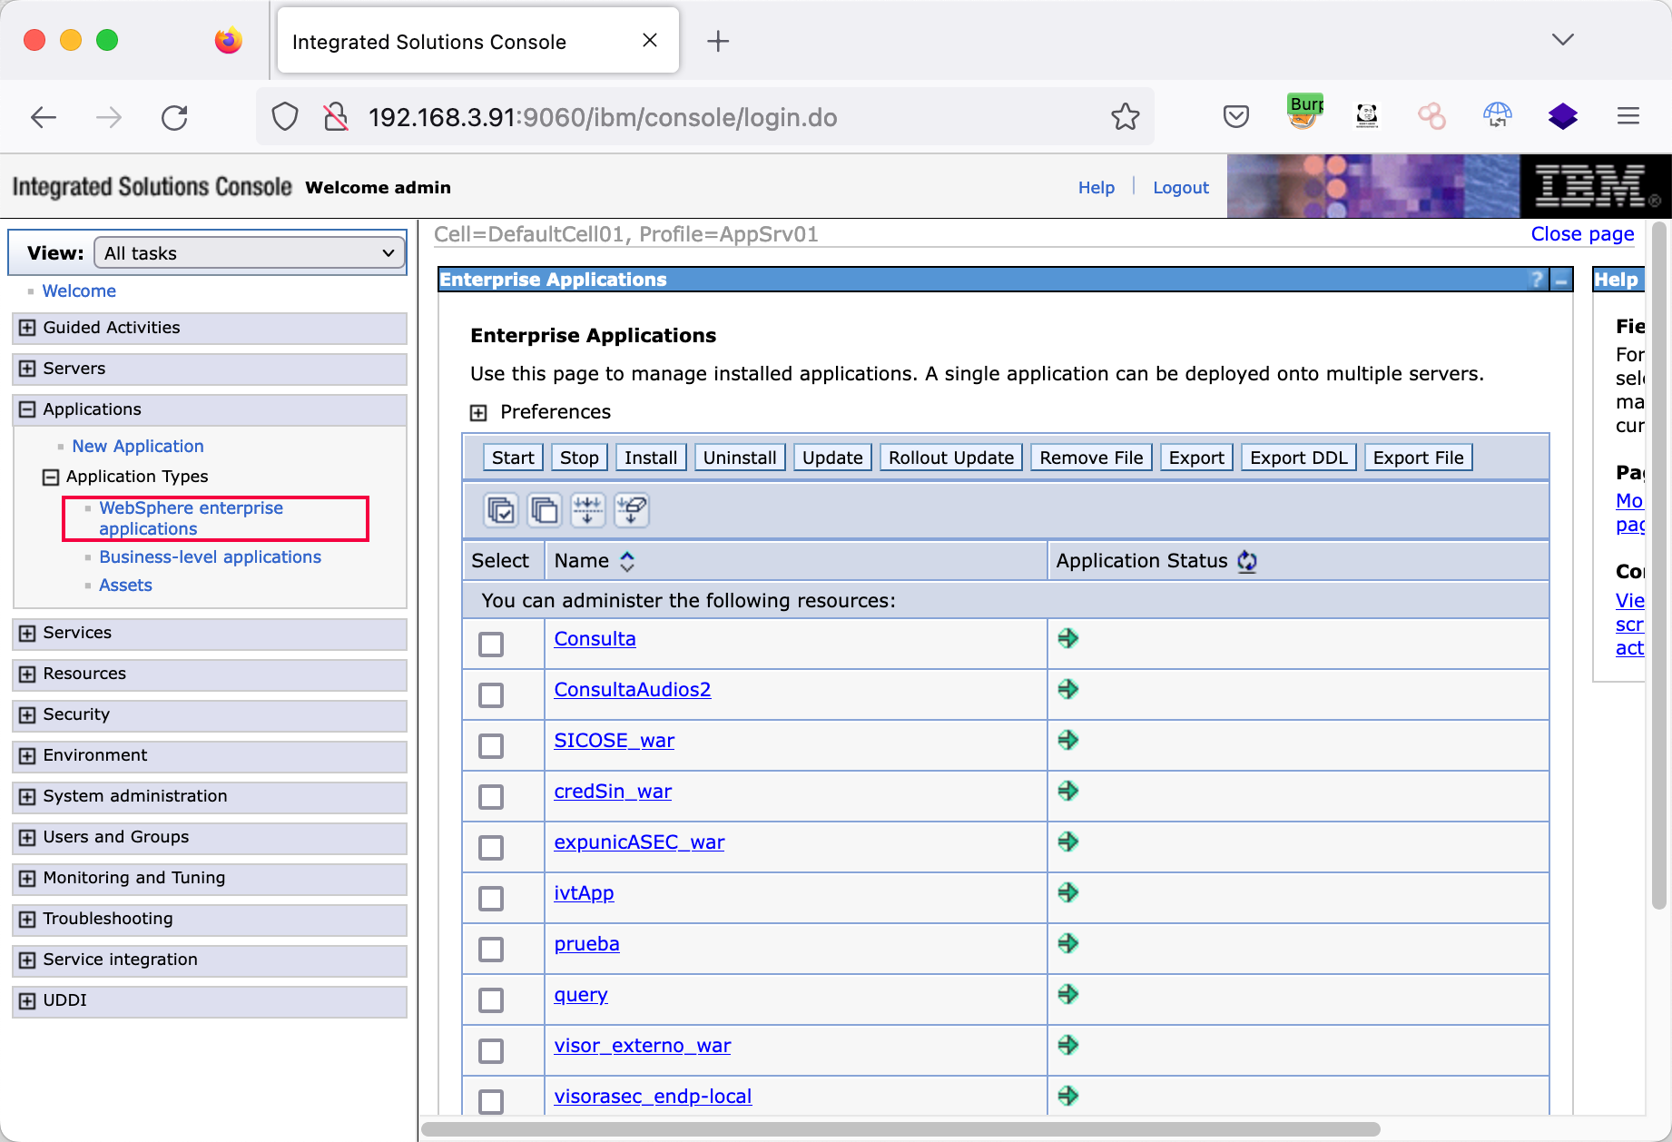Check the box for Consulta application

click(491, 644)
